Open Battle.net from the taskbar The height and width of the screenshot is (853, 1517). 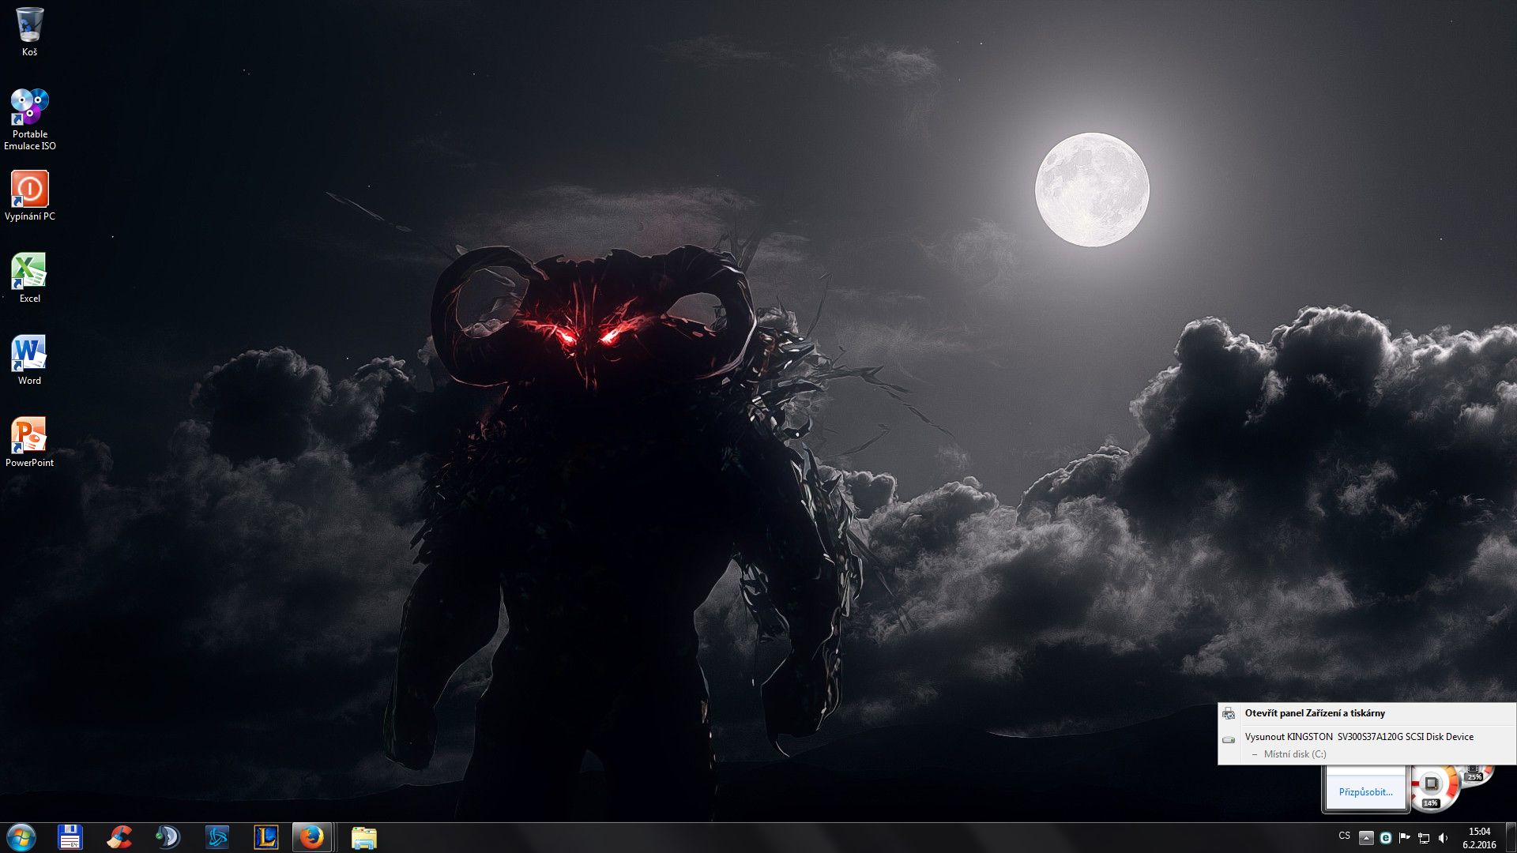pos(216,837)
